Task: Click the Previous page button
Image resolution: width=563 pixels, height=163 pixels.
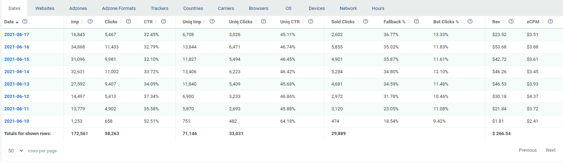Action: [x=527, y=150]
